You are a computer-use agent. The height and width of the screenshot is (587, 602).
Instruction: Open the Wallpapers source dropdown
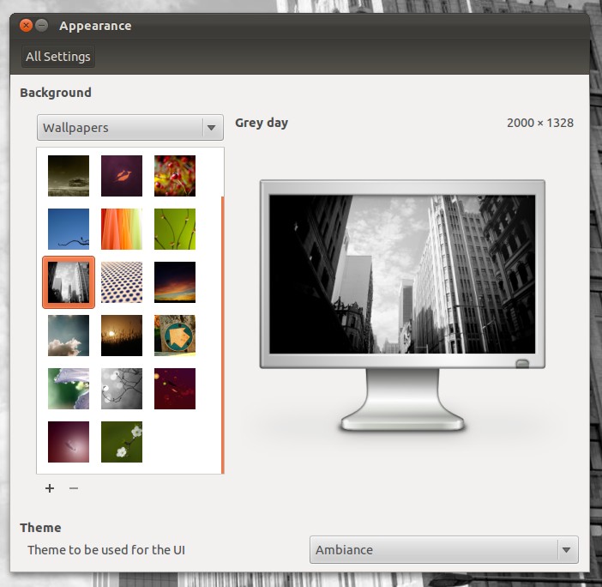tap(130, 128)
